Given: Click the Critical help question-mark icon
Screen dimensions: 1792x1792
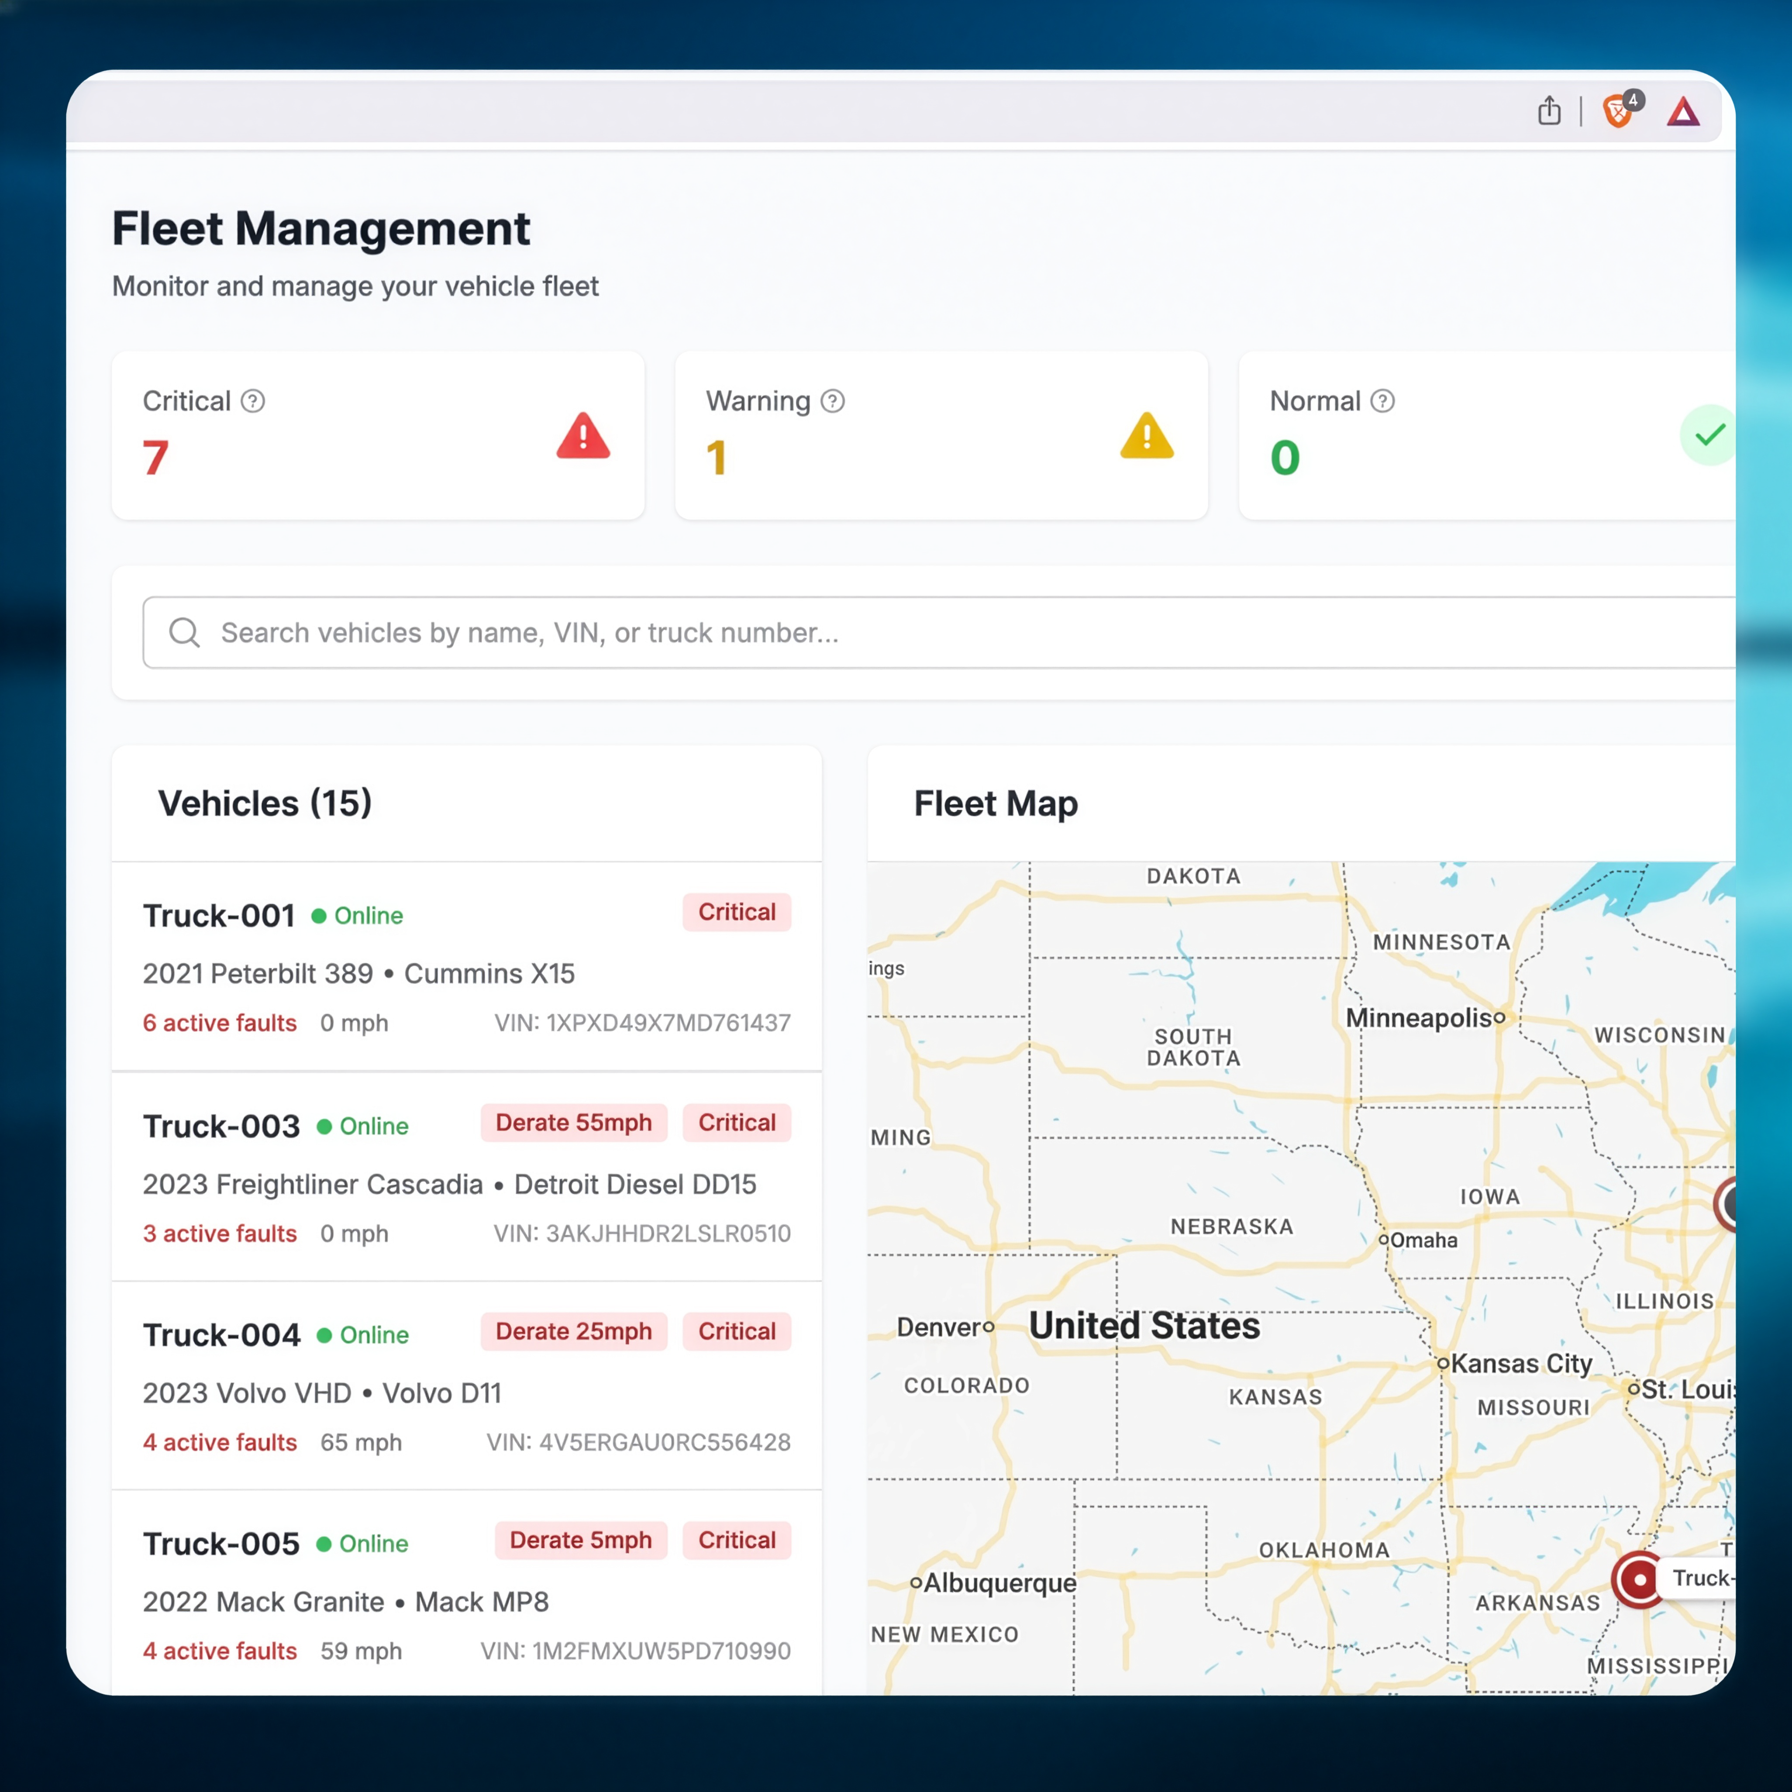Looking at the screenshot, I should [x=253, y=401].
